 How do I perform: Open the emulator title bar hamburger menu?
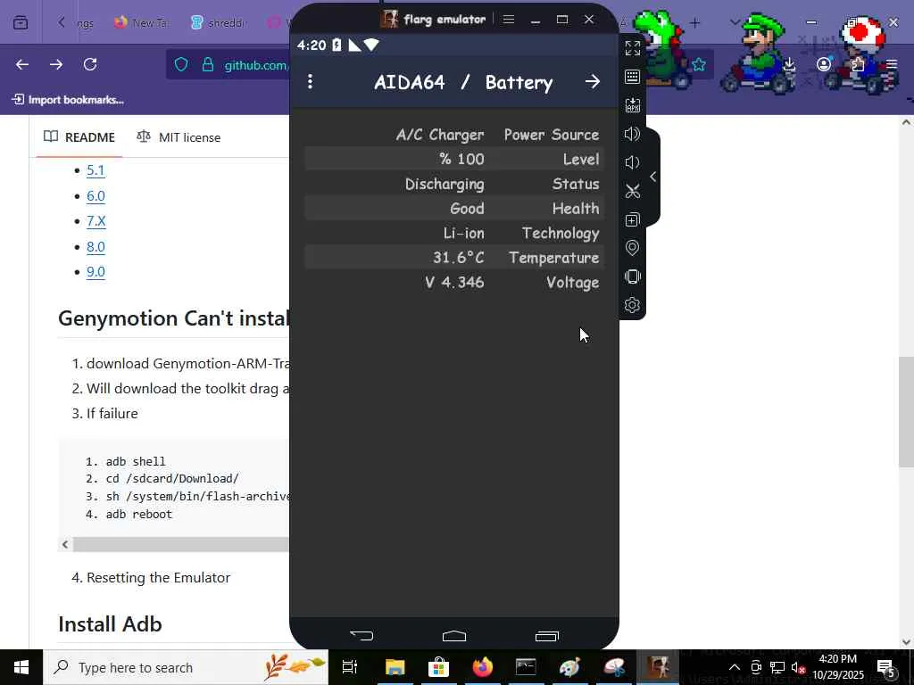509,20
